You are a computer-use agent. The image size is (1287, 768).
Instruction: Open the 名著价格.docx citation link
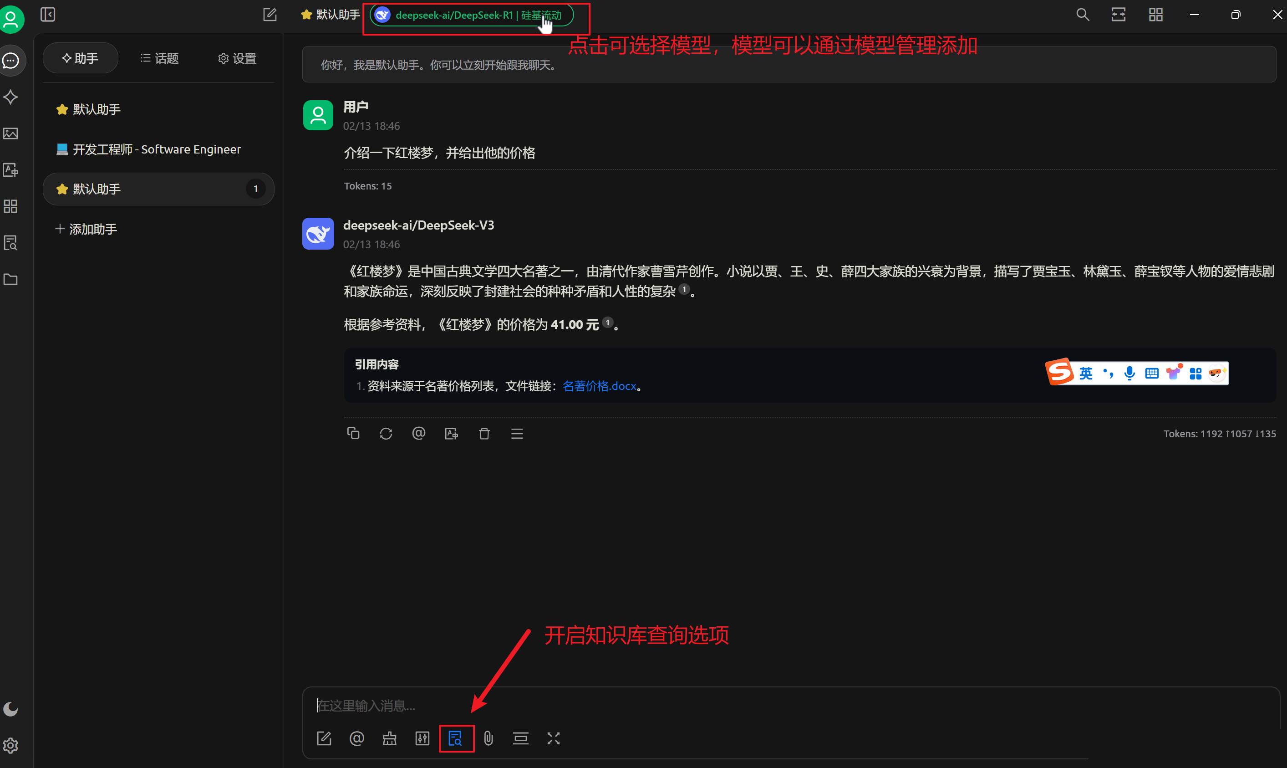coord(599,386)
